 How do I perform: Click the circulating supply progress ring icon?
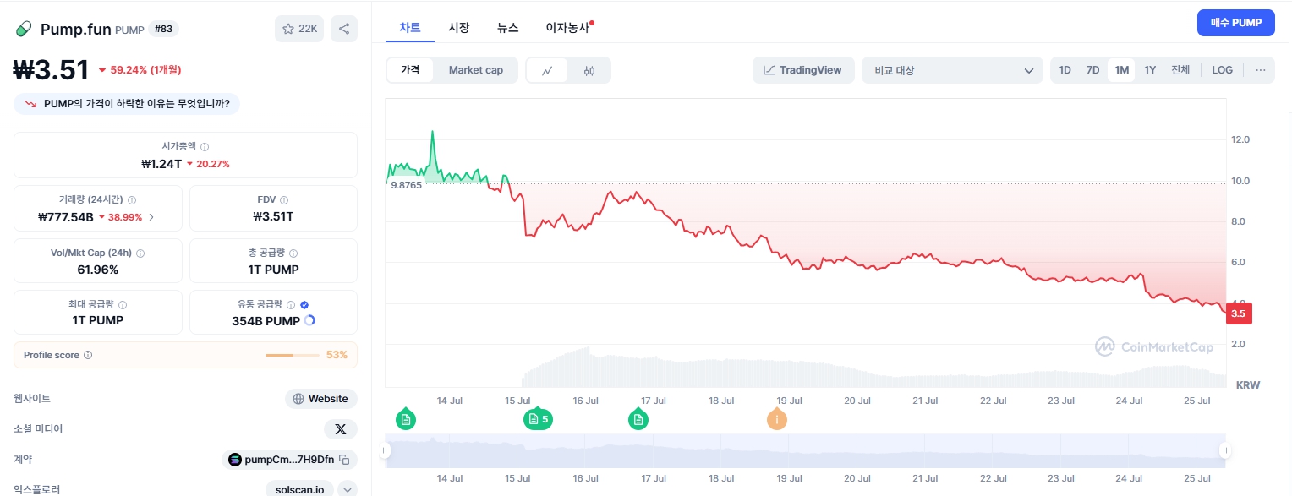coord(309,321)
